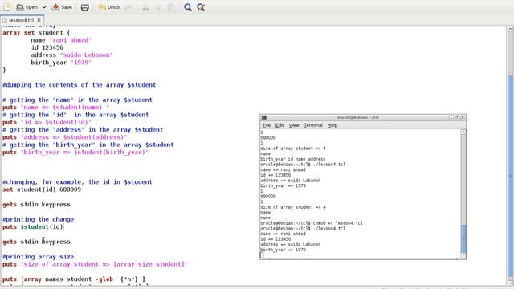This screenshot has width=514, height=289.
Task: Click editor scrollbar up arrow
Action: pyautogui.click(x=510, y=29)
